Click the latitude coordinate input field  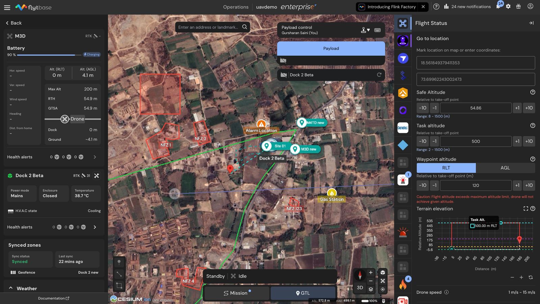pyautogui.click(x=476, y=63)
